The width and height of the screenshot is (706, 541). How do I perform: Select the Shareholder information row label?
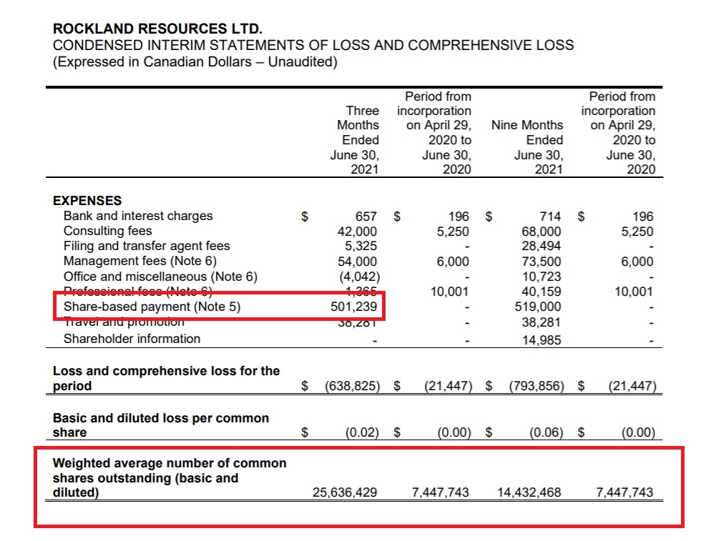point(132,339)
